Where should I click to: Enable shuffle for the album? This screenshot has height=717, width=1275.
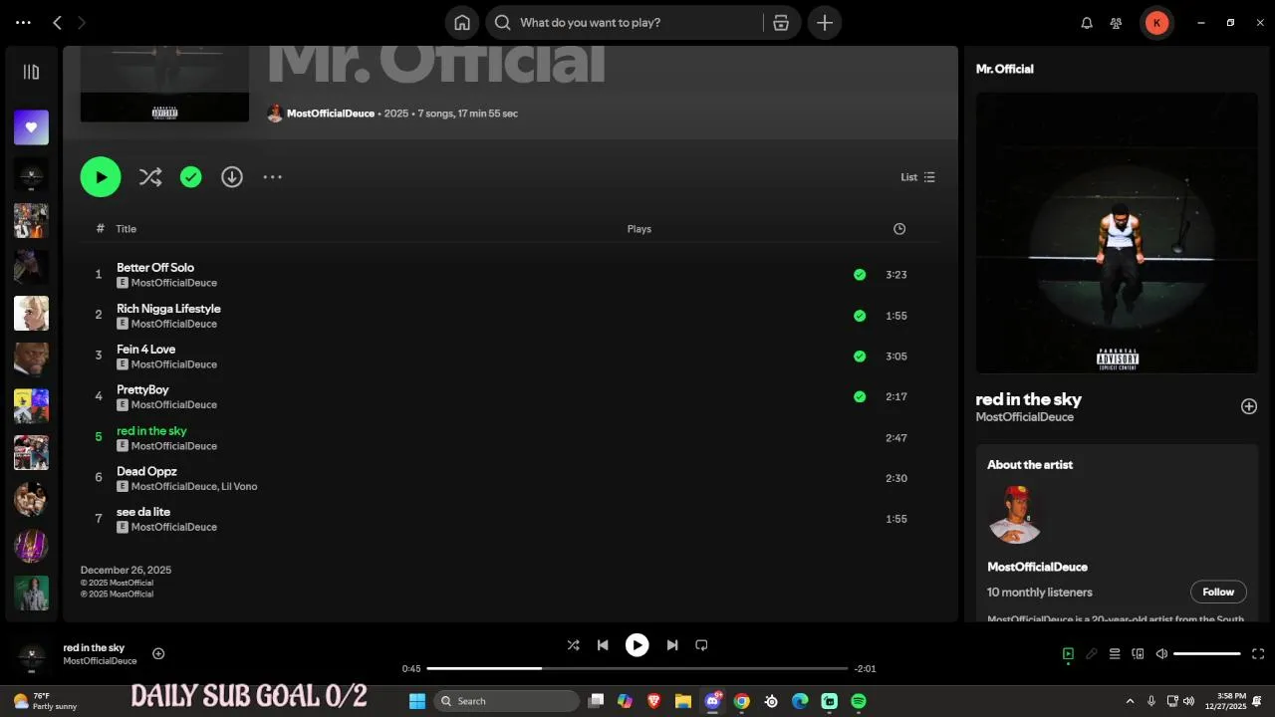(150, 177)
